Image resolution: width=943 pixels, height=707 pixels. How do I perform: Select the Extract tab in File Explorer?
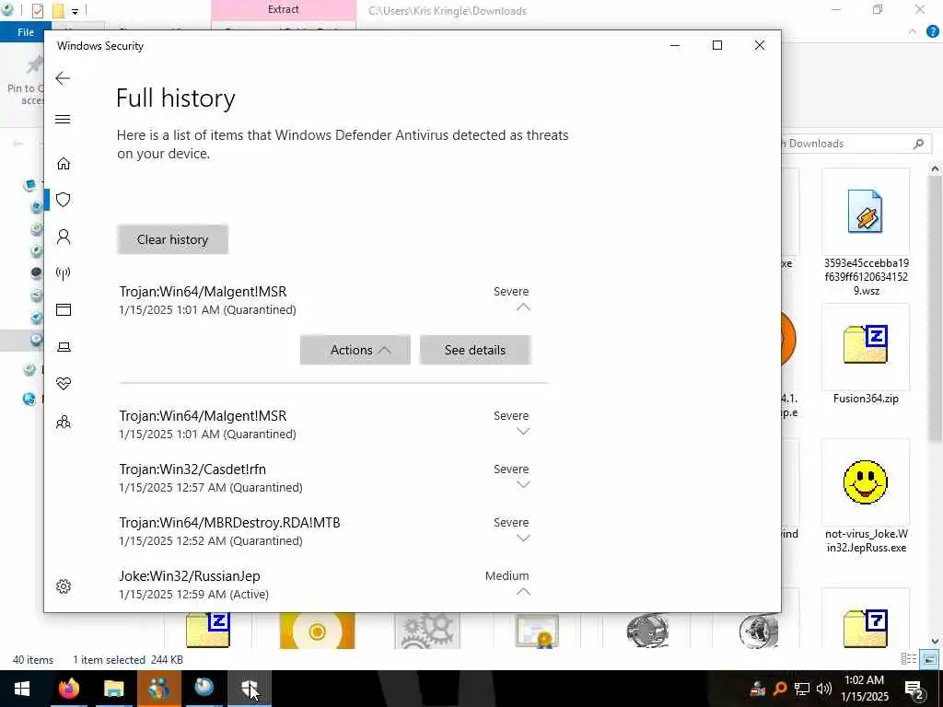click(284, 9)
